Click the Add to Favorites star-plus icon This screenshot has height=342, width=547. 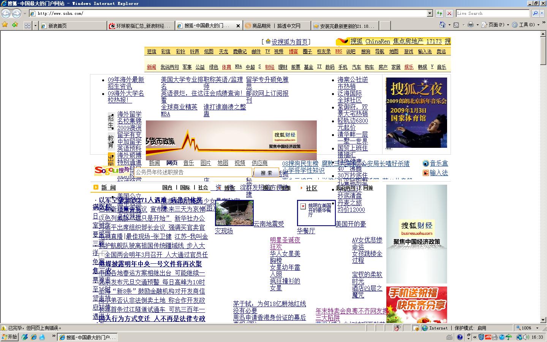[15, 25]
